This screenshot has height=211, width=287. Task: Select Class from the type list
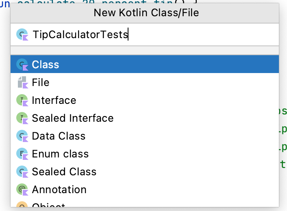point(46,65)
